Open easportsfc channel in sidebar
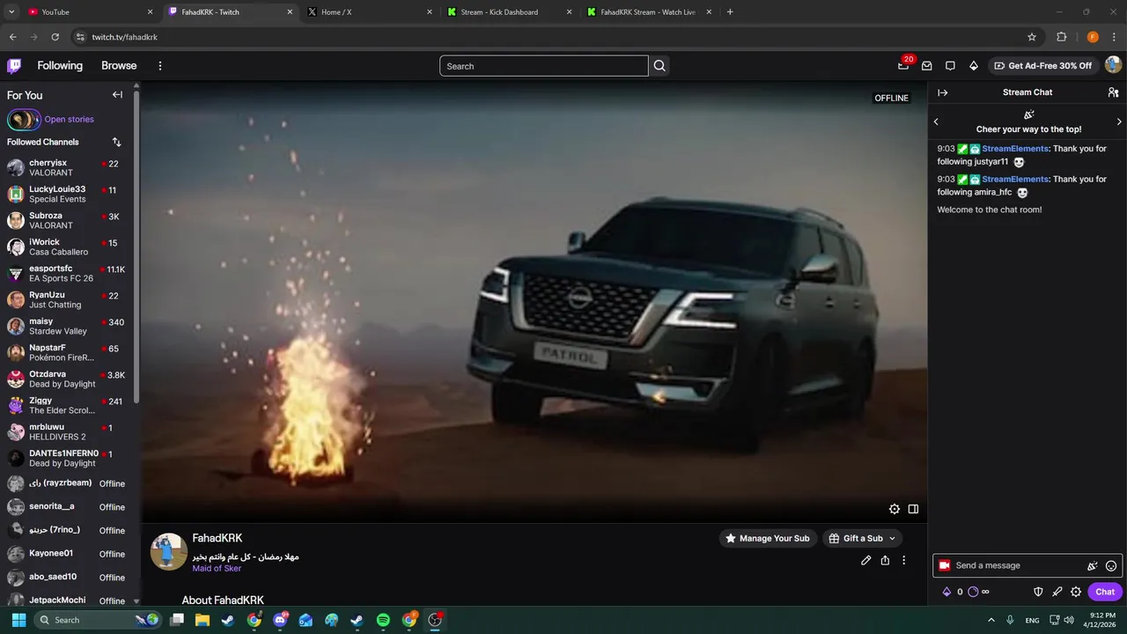 tap(67, 274)
